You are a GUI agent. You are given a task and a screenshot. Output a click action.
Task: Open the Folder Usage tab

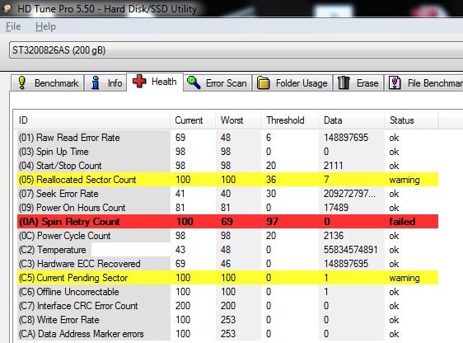[x=292, y=83]
